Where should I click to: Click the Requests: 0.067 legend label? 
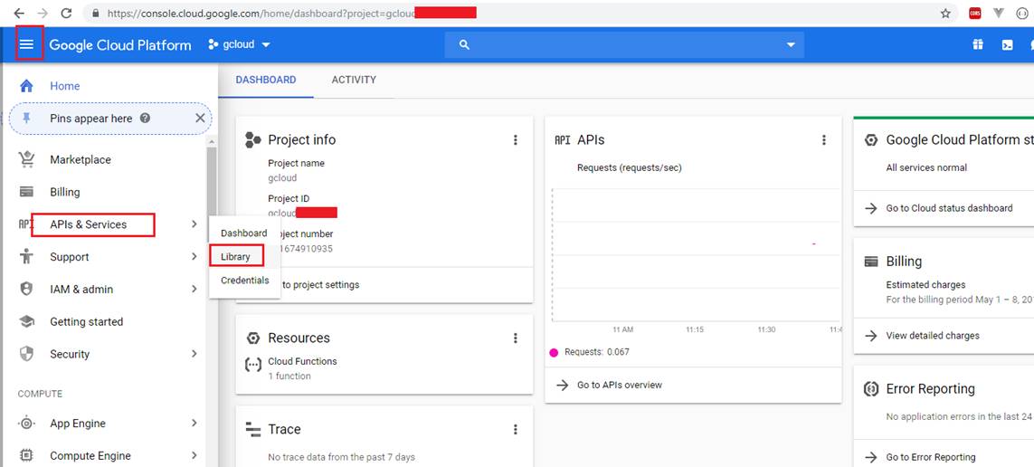click(597, 352)
